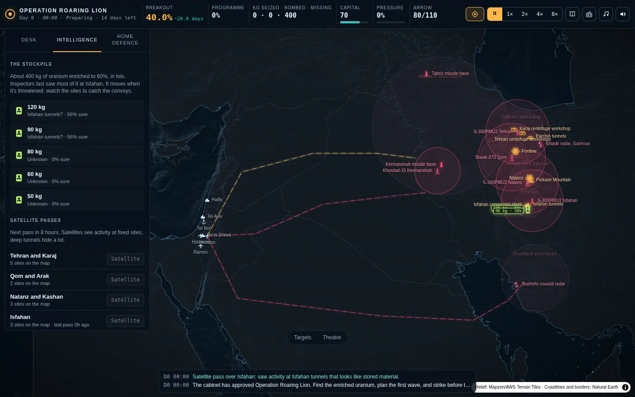The image size is (635, 397).
Task: Click the radiation icon beside 50 kg
Action: click(19, 200)
